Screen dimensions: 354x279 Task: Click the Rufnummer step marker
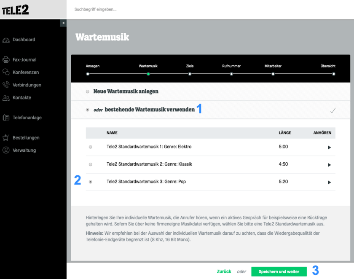(x=231, y=74)
